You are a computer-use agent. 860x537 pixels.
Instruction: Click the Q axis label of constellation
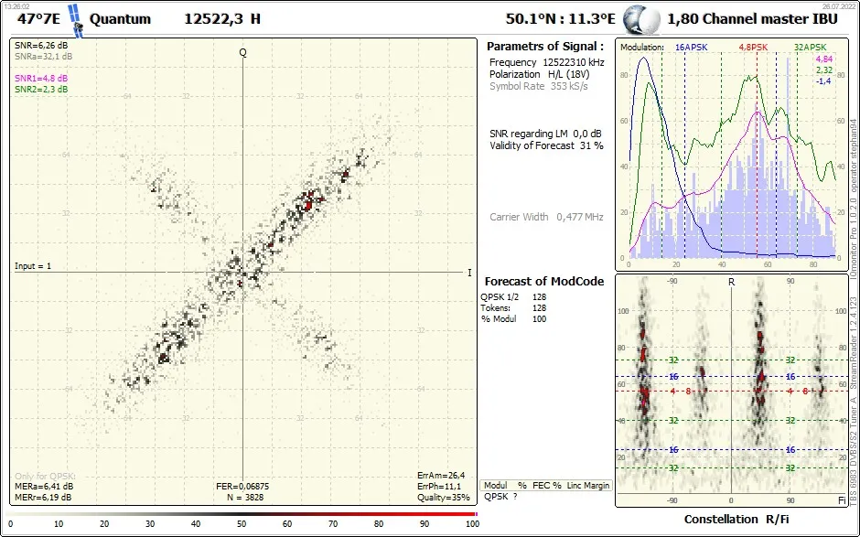243,53
